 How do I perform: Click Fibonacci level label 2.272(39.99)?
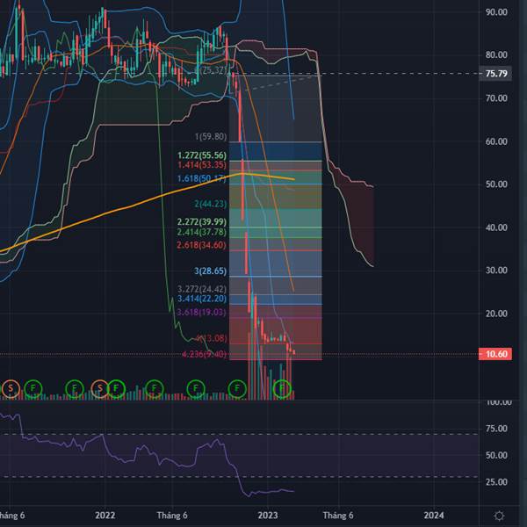(202, 222)
